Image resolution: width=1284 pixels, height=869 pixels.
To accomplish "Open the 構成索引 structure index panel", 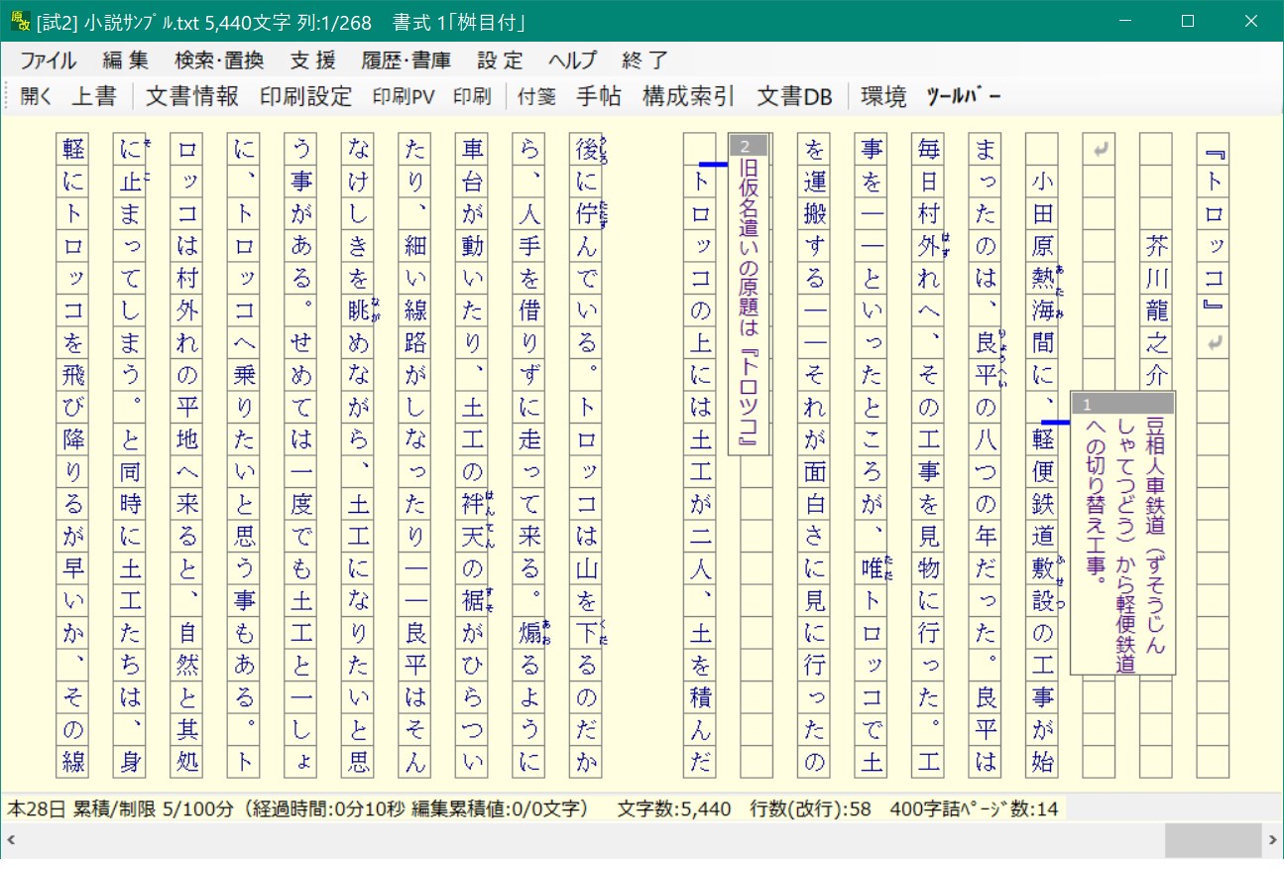I will (685, 96).
